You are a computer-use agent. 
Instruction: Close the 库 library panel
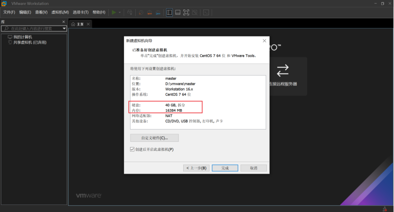pos(64,22)
